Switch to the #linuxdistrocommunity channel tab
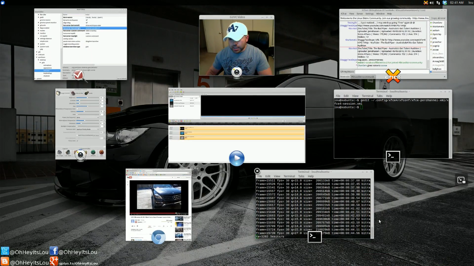The image size is (474, 266). point(363,77)
